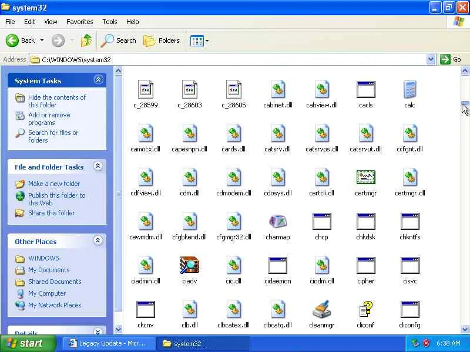Open the Help menu
470x352 pixels.
click(x=132, y=22)
